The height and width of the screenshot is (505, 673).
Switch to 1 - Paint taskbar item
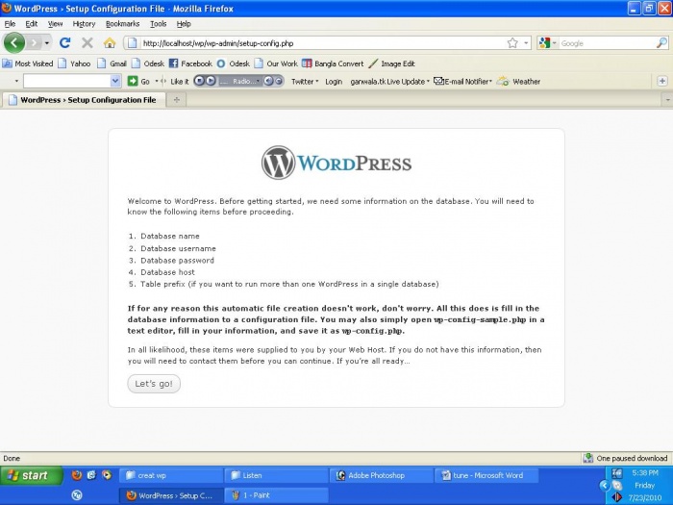click(x=277, y=495)
